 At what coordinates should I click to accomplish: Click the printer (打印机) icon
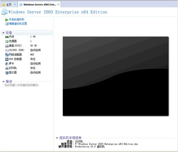point(7,68)
